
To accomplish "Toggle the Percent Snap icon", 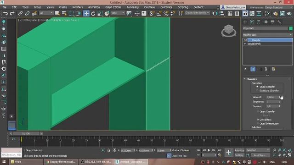I will coord(166,13).
